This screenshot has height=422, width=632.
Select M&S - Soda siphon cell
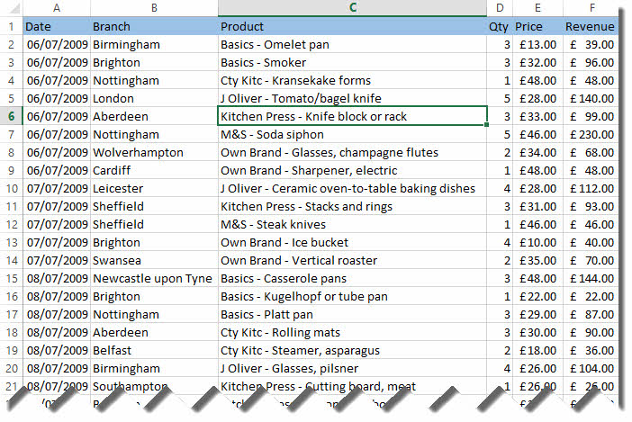click(x=352, y=134)
